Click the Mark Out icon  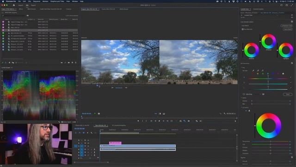point(146,121)
